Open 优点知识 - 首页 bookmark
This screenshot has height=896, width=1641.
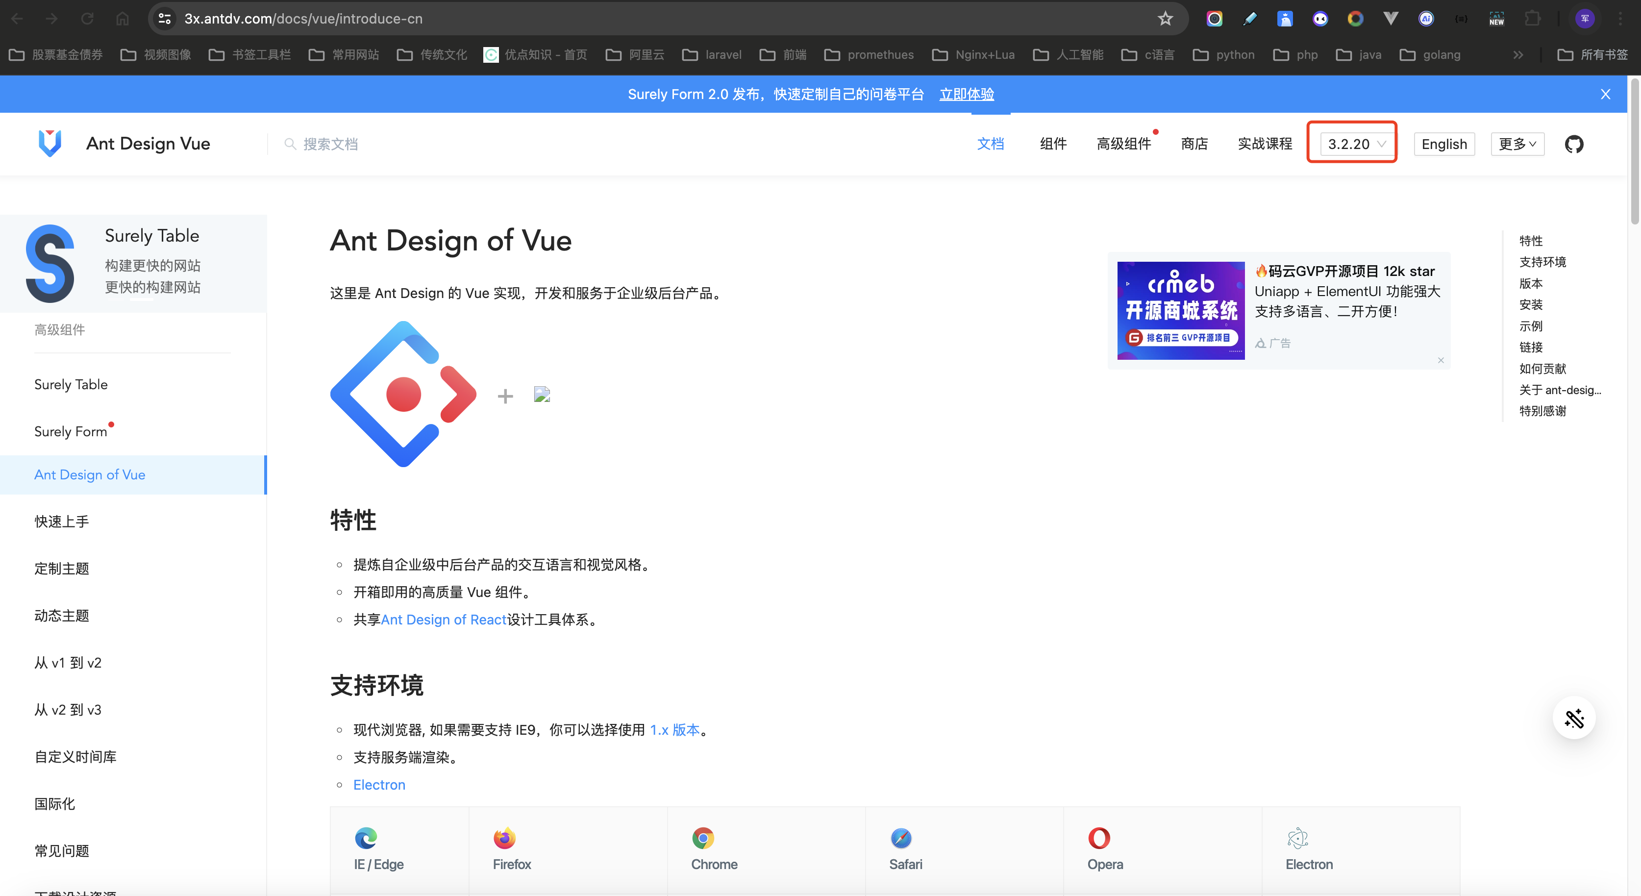tap(535, 55)
